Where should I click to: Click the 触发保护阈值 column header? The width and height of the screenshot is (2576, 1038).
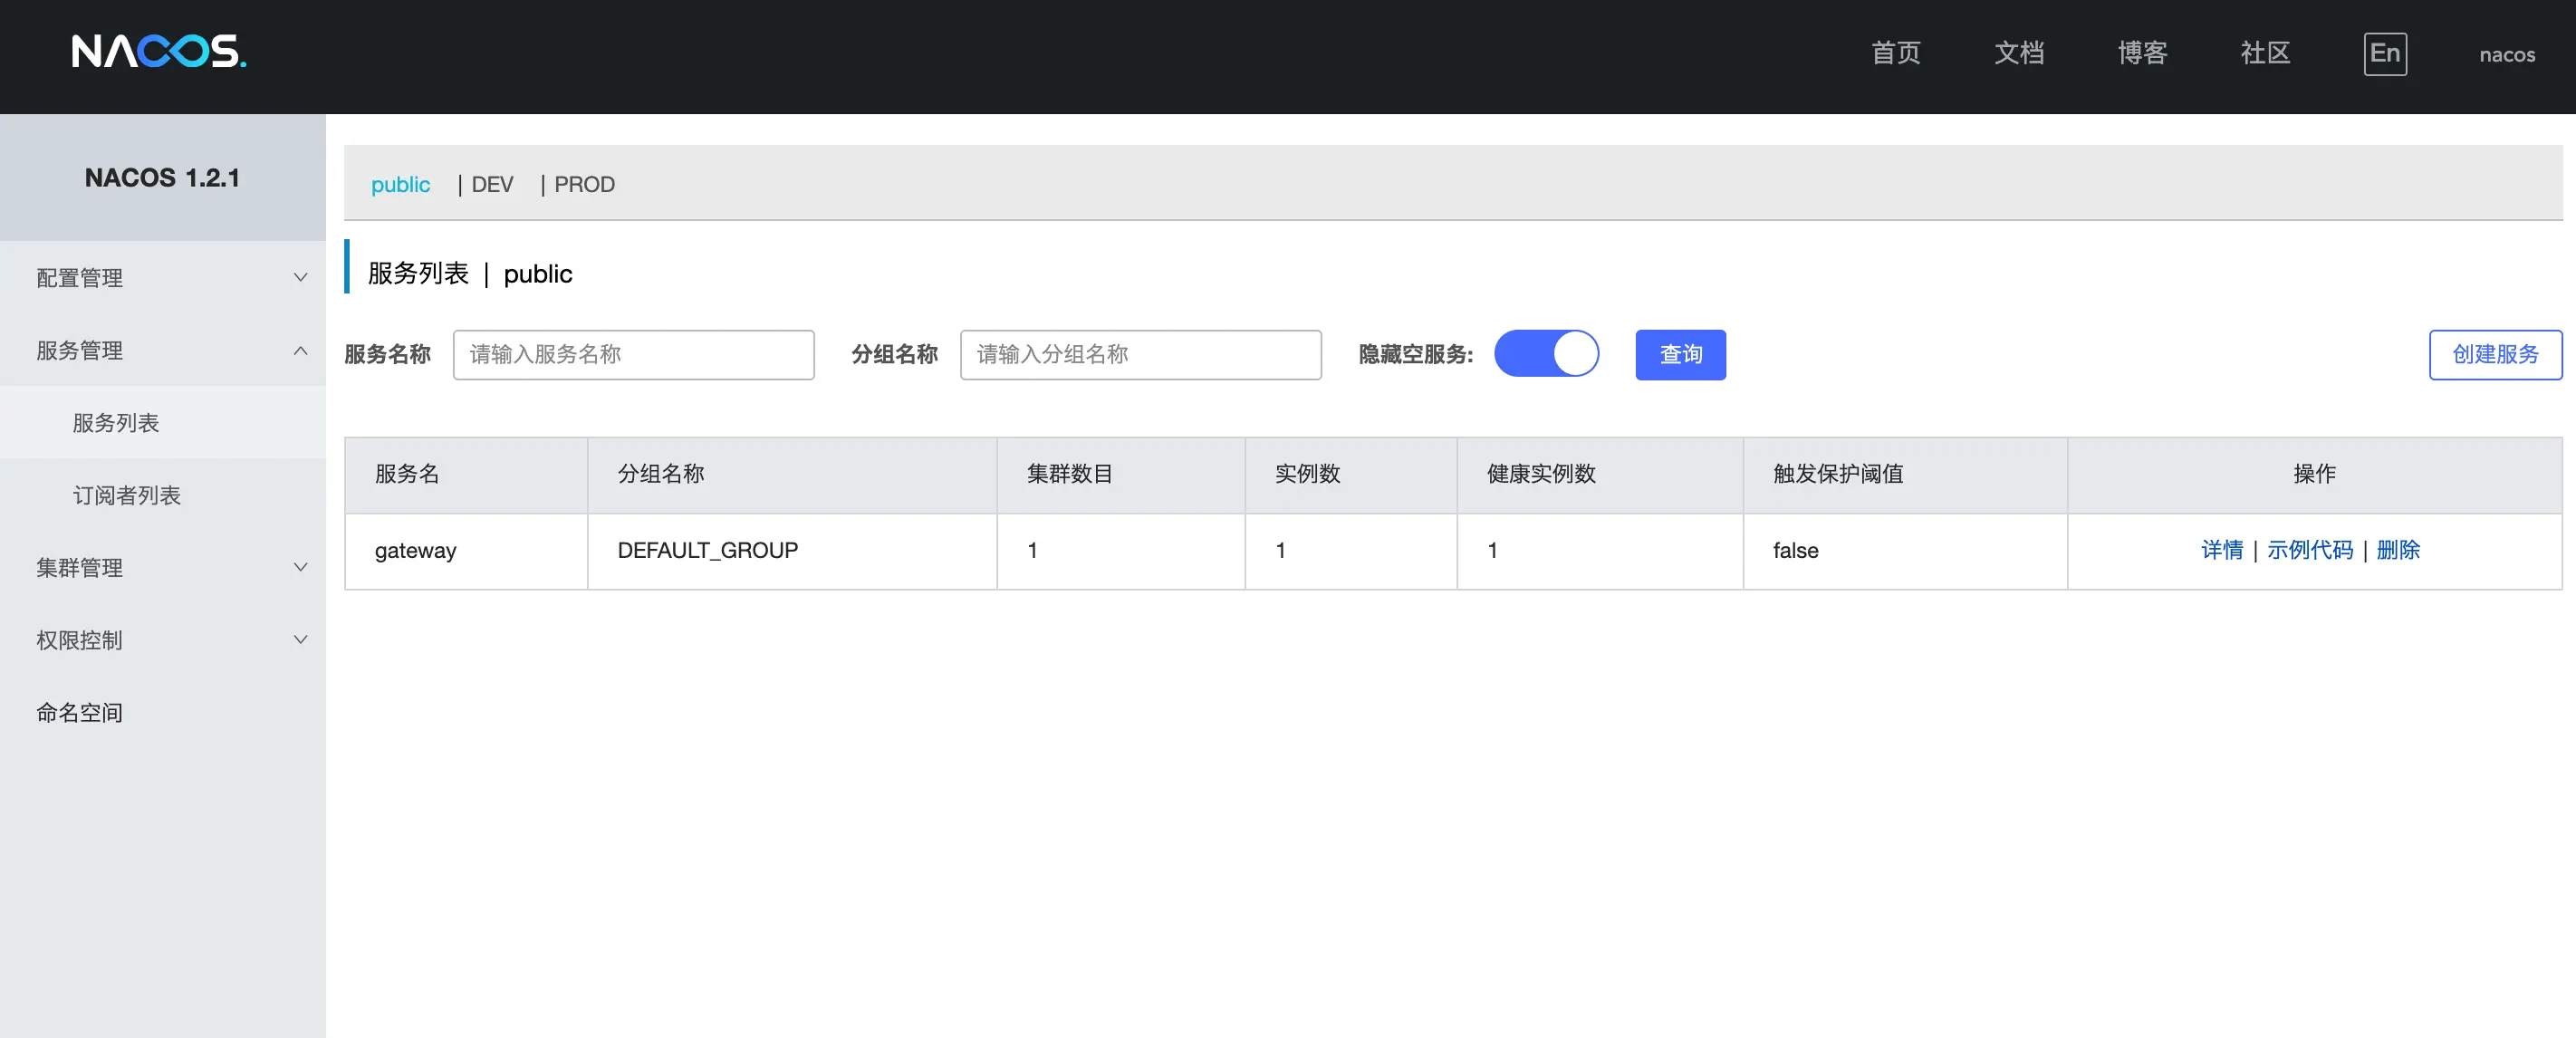point(1904,475)
